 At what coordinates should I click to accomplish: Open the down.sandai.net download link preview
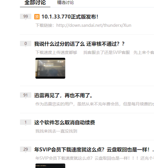[94, 25]
